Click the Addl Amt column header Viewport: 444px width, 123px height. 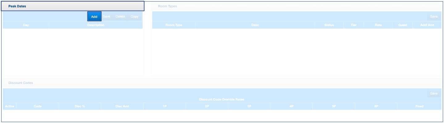coord(427,25)
